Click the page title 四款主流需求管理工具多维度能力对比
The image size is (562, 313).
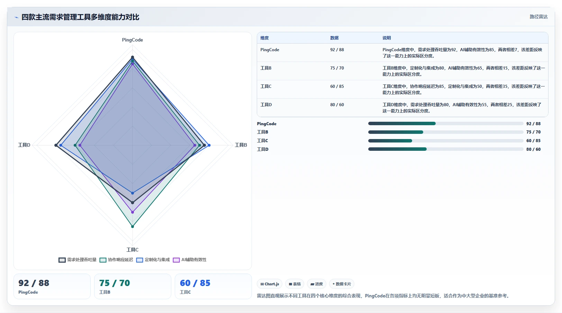[x=80, y=17]
